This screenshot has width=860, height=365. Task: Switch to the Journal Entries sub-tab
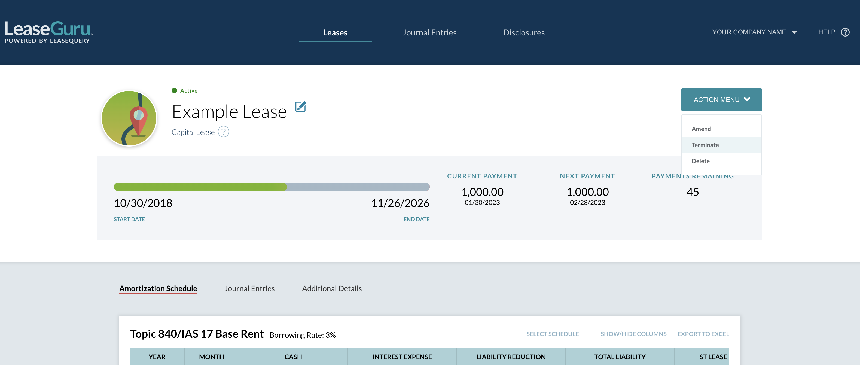pos(249,288)
